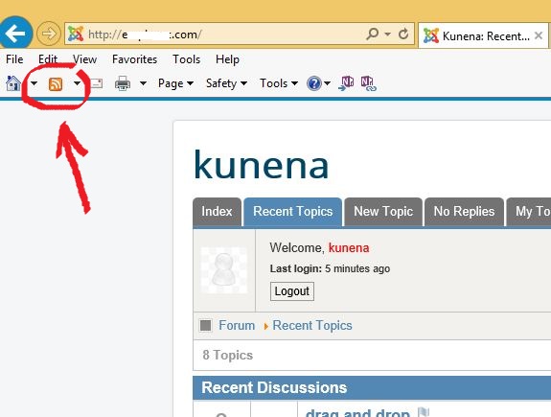Viewport: 551px width, 417px height.
Task: Click the Home icon in the command bar
Action: pos(13,83)
